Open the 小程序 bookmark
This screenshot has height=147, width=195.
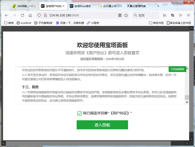pyautogui.click(x=93, y=23)
